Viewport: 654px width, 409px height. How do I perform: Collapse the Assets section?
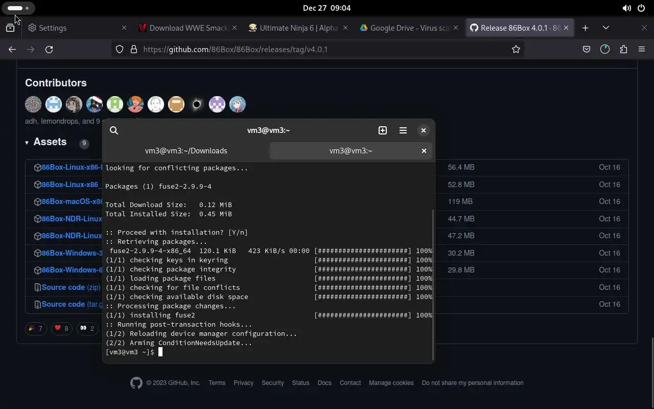[x=46, y=142]
